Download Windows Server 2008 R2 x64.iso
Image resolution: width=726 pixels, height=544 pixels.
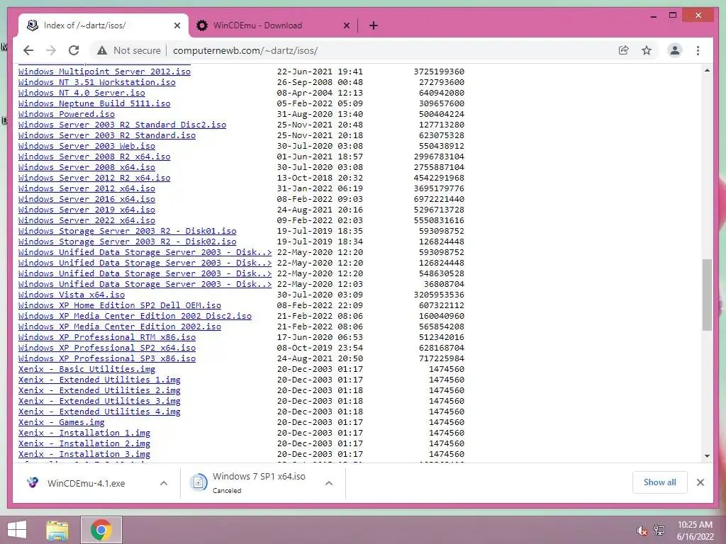94,157
